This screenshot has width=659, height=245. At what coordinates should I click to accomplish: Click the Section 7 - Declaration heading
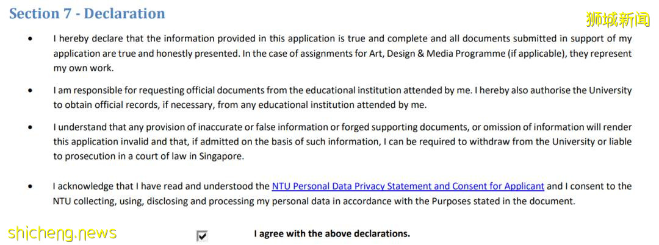click(87, 13)
